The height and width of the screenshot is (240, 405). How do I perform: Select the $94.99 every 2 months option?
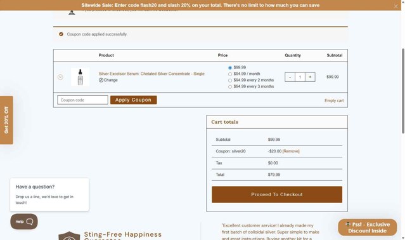click(230, 81)
